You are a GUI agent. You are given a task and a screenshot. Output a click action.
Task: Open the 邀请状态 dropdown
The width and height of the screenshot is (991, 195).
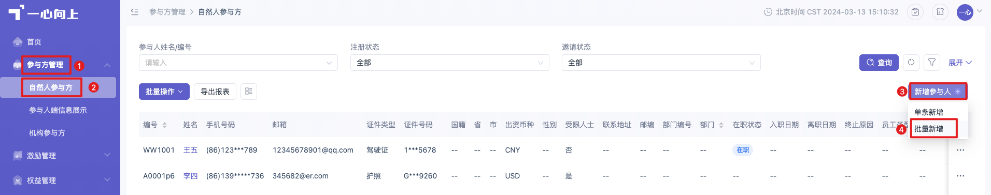(661, 63)
